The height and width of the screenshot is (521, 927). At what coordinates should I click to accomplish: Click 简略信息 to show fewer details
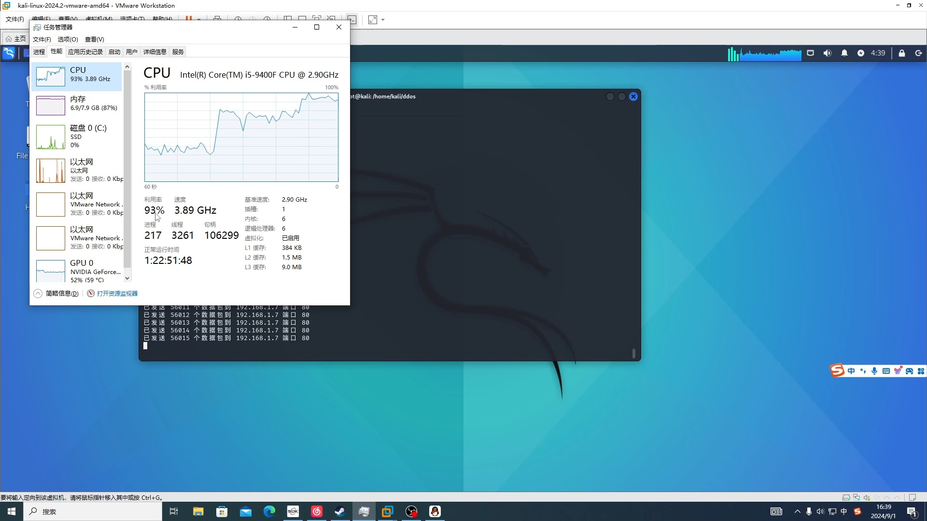[56, 293]
